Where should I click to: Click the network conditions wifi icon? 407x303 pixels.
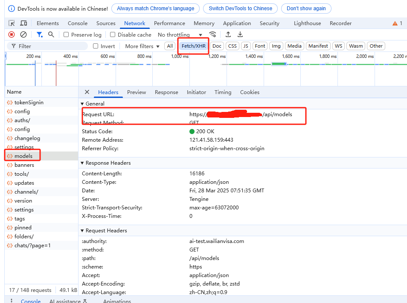212,34
